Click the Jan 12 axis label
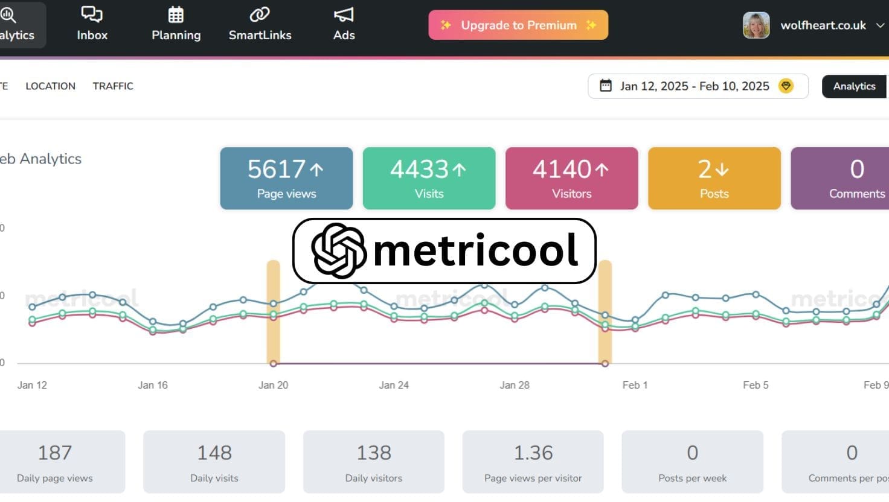Image resolution: width=889 pixels, height=502 pixels. pyautogui.click(x=32, y=385)
